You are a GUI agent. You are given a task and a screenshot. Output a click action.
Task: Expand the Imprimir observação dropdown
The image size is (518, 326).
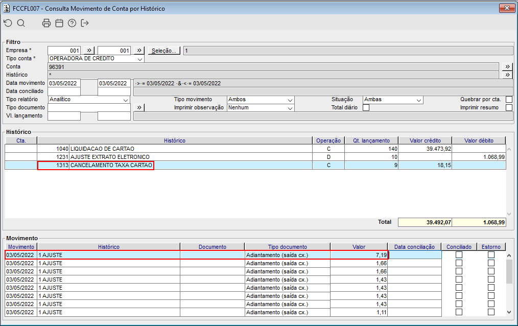point(290,108)
